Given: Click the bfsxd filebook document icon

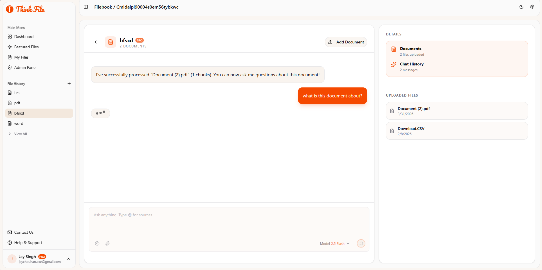Looking at the screenshot, I should pos(111,42).
